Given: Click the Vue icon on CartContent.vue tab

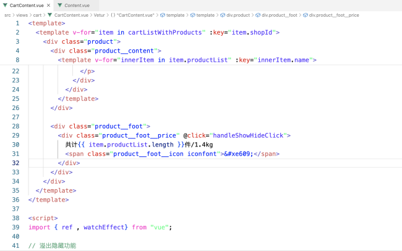Looking at the screenshot, I should point(5,5).
